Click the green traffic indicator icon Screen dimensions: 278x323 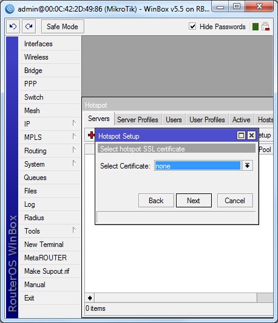(x=256, y=27)
